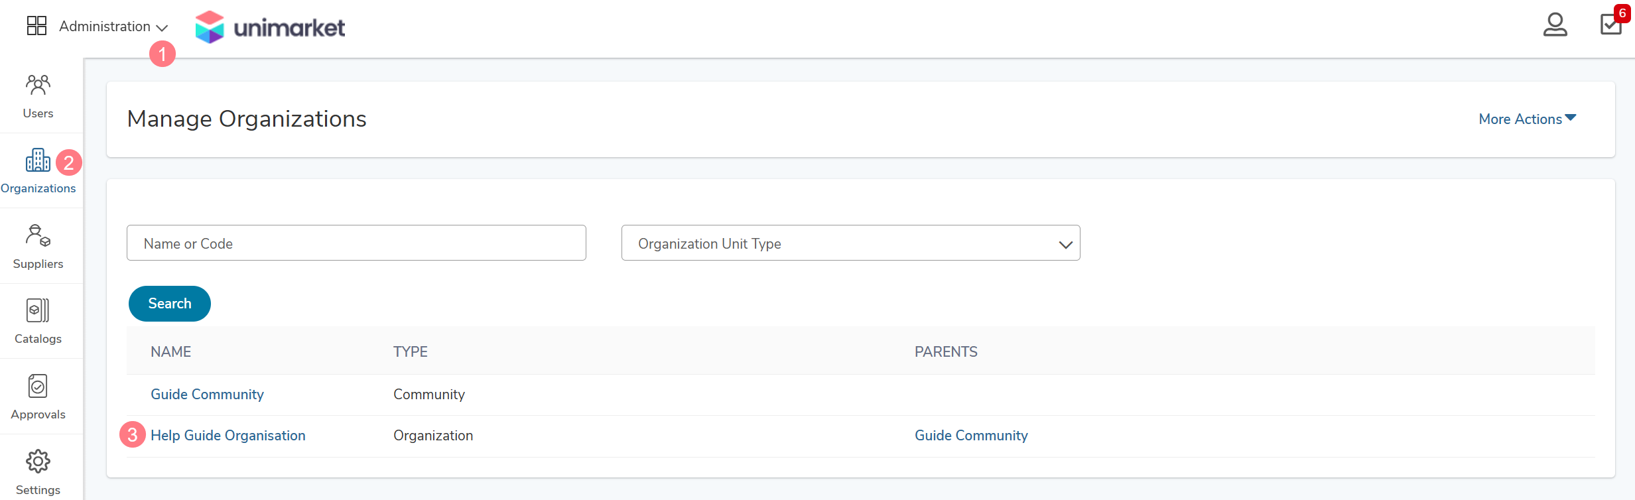Image resolution: width=1635 pixels, height=500 pixels.
Task: Click the PARENTS column header
Action: tap(946, 351)
